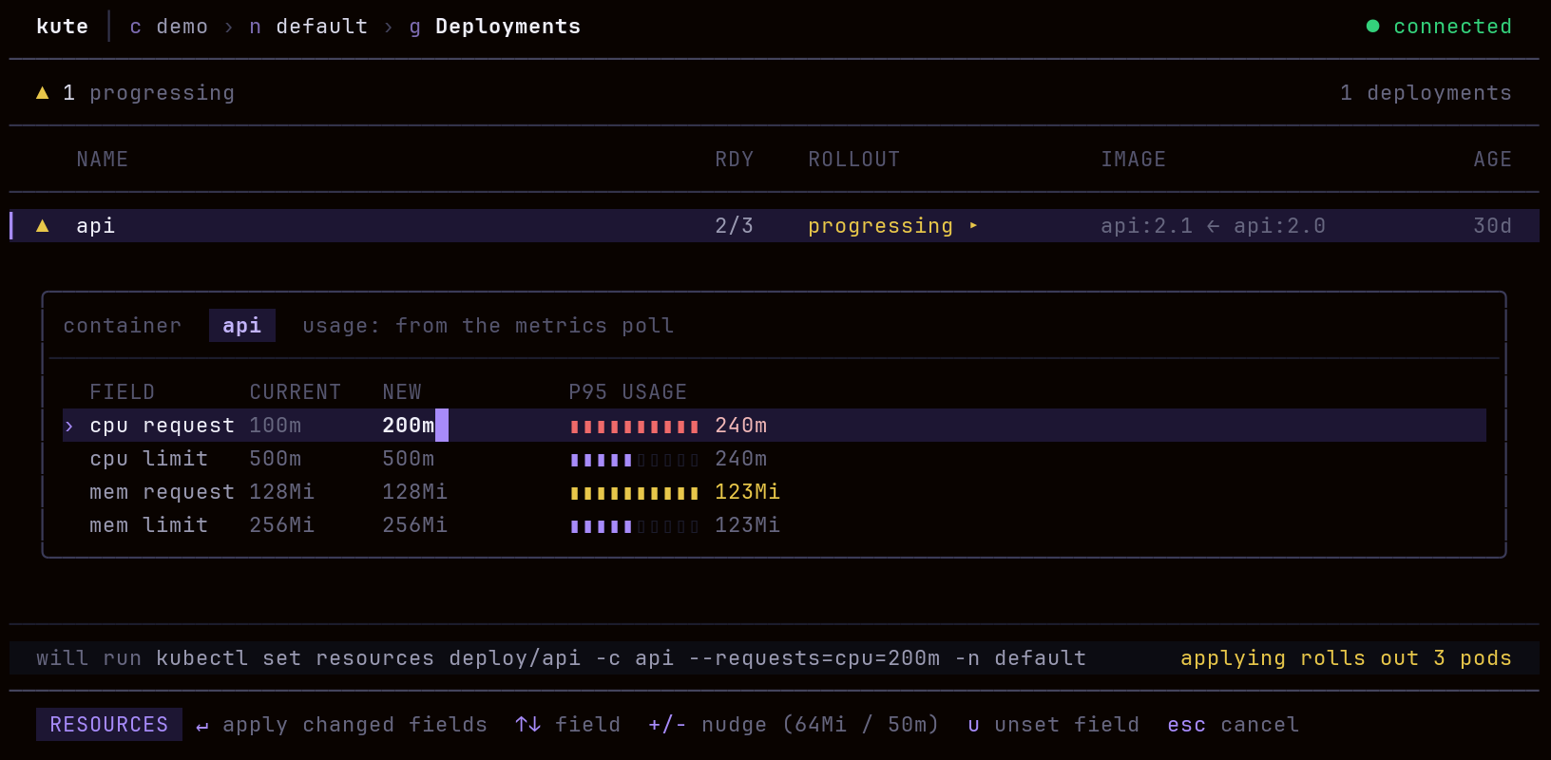
Task: Click the 'c' cluster key in breadcrumb
Action: [x=135, y=28]
